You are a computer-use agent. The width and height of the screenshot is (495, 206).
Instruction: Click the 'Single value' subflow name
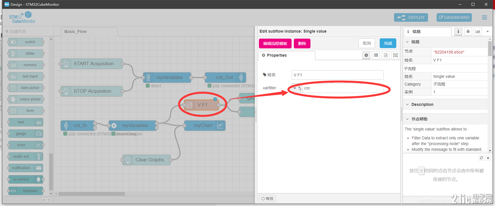[x=444, y=76]
